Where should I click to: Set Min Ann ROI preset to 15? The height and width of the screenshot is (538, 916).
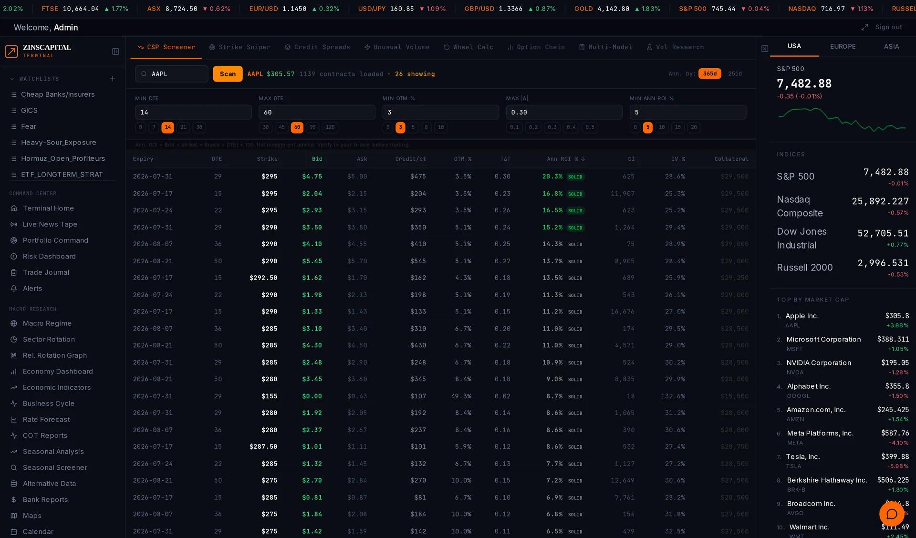tap(677, 127)
